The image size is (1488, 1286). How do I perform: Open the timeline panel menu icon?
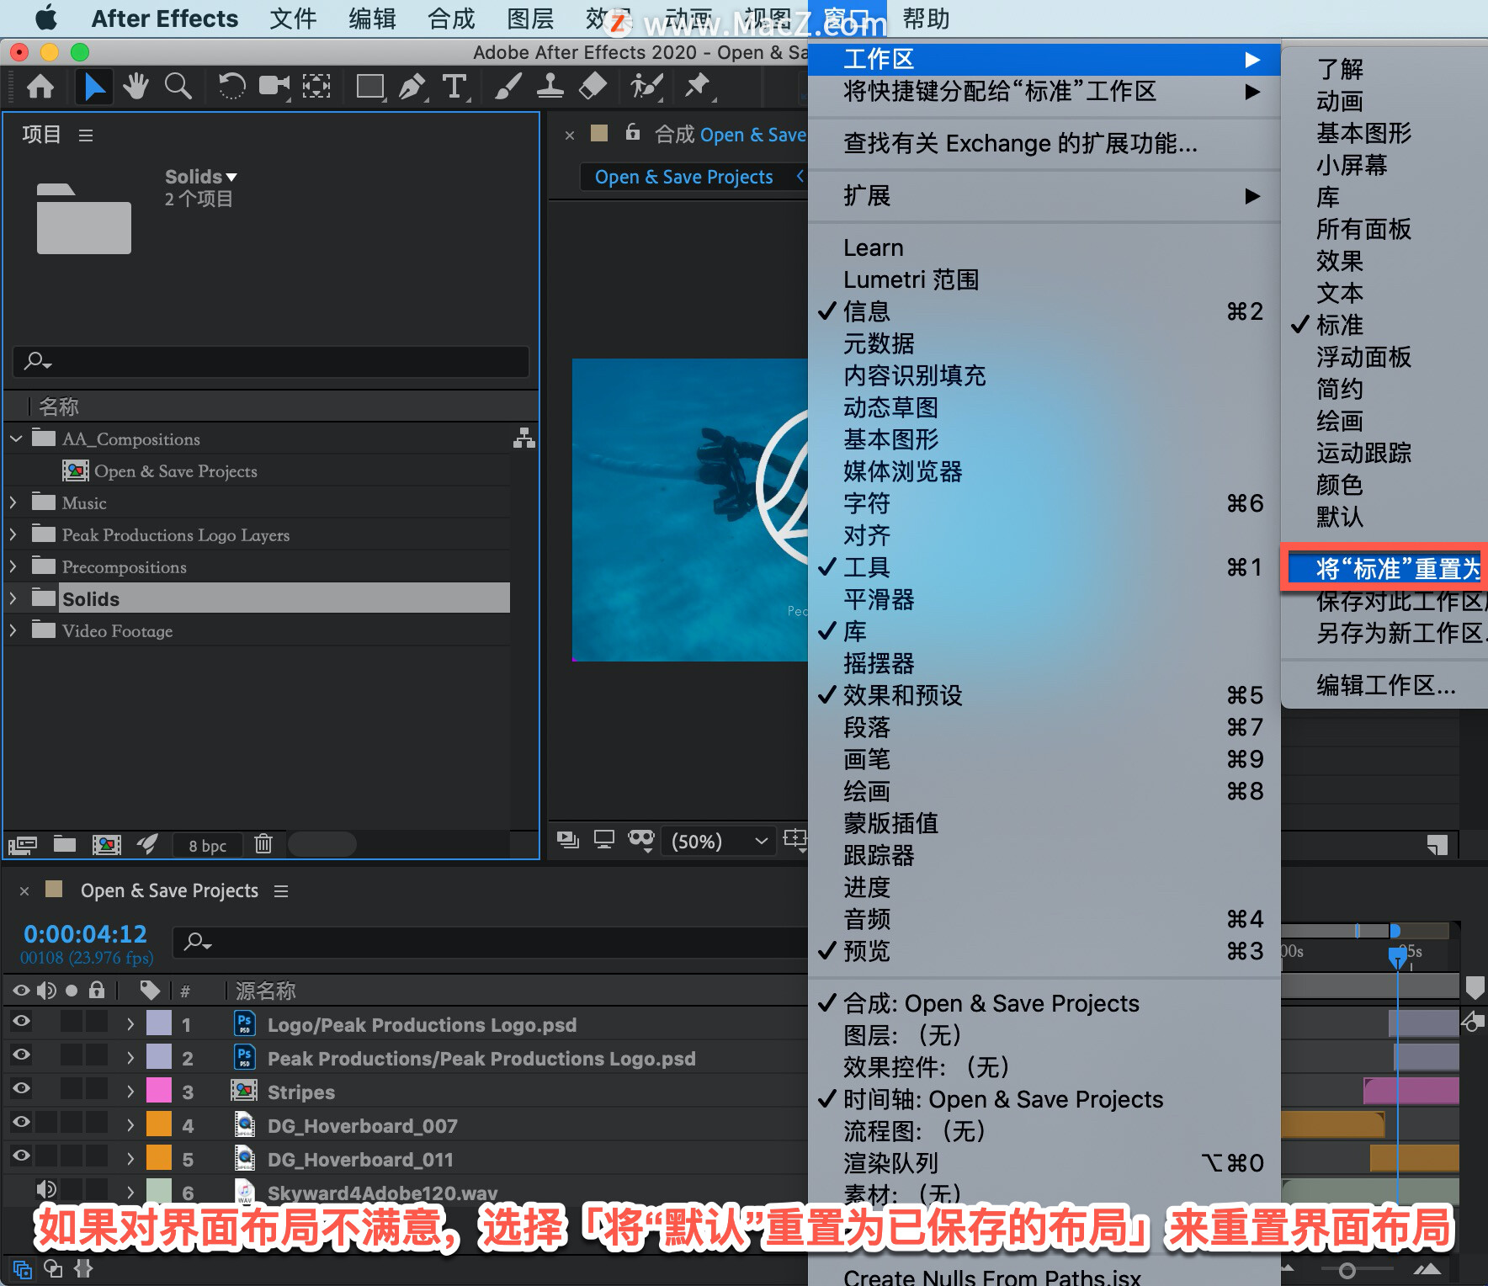point(281,891)
